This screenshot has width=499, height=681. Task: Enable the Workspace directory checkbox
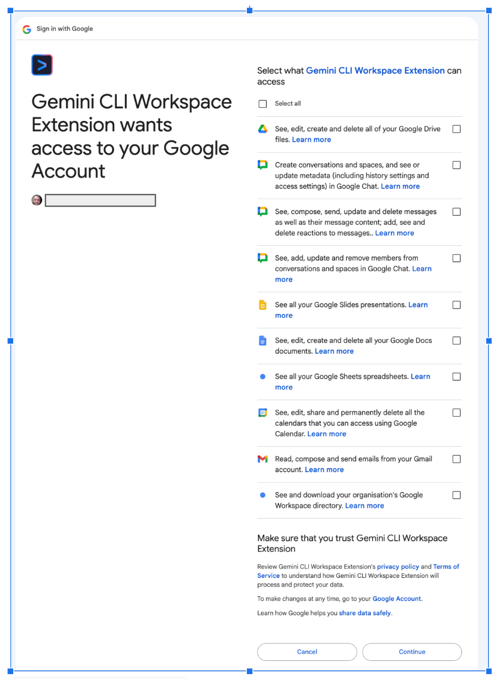tap(457, 495)
